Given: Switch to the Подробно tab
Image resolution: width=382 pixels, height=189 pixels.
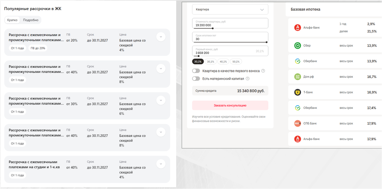Looking at the screenshot, I should click(31, 20).
